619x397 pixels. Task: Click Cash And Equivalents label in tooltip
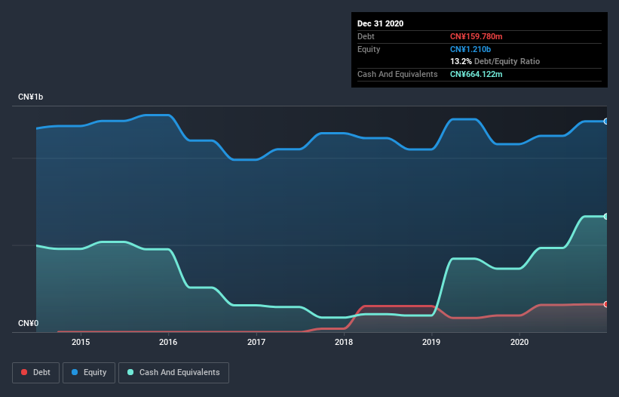397,74
